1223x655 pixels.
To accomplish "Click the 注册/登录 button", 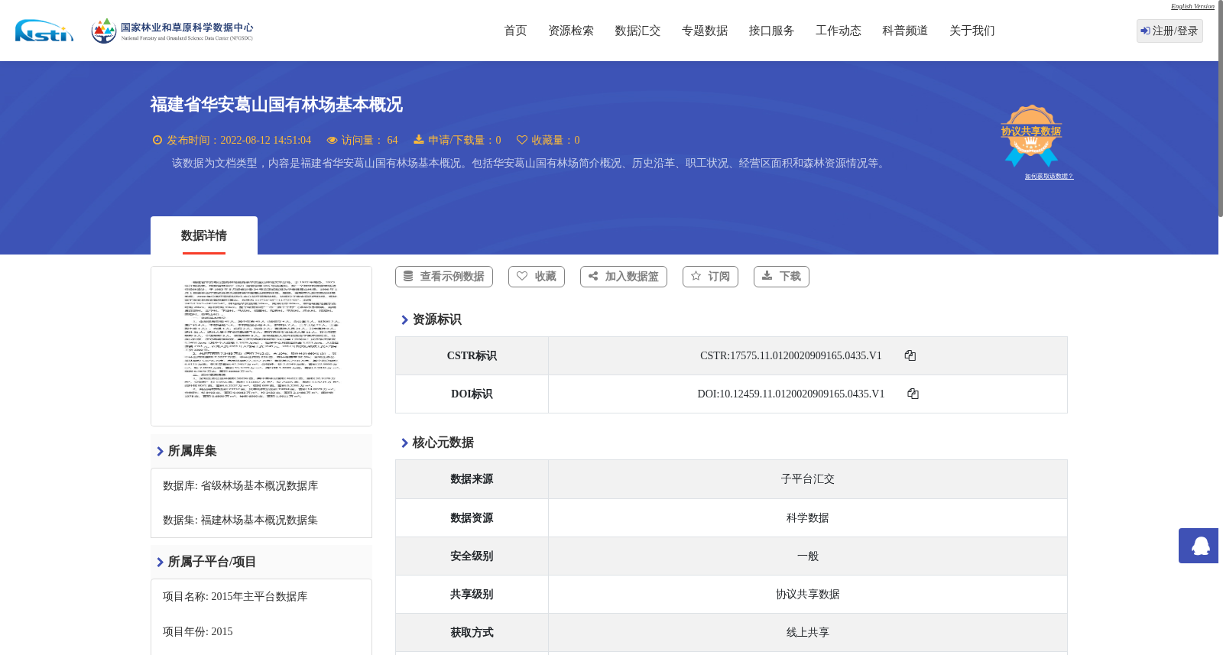I will pos(1169,31).
